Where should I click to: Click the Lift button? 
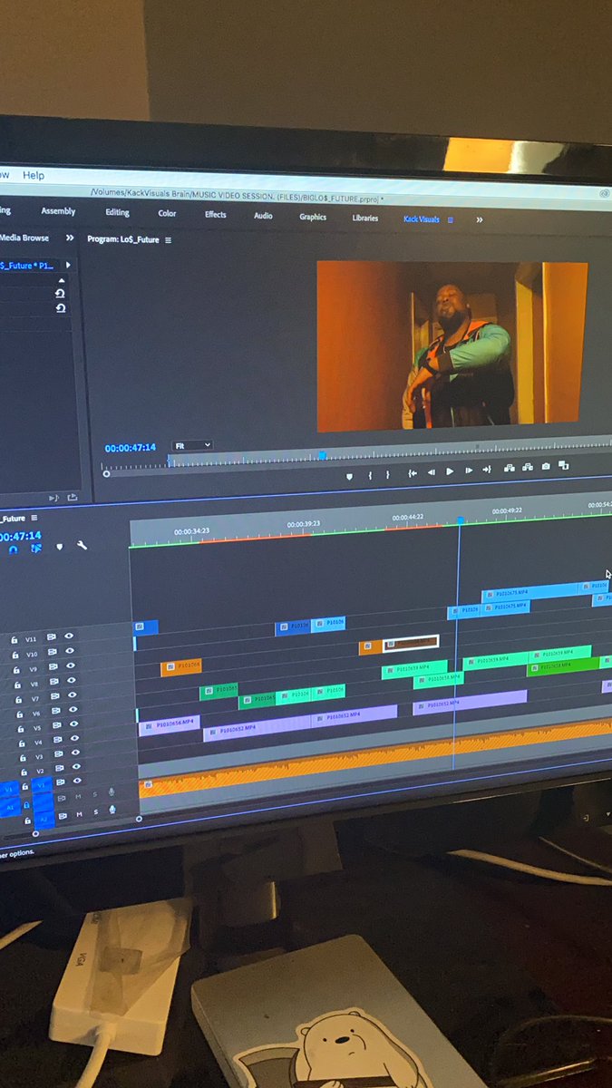(509, 468)
